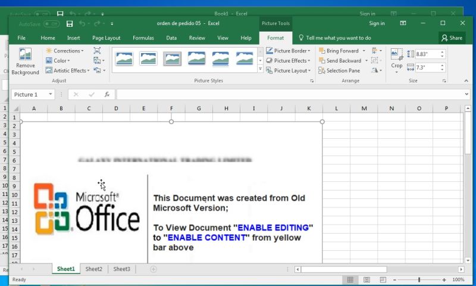The width and height of the screenshot is (476, 286).
Task: Click Tell me what you want to do
Action: (335, 38)
